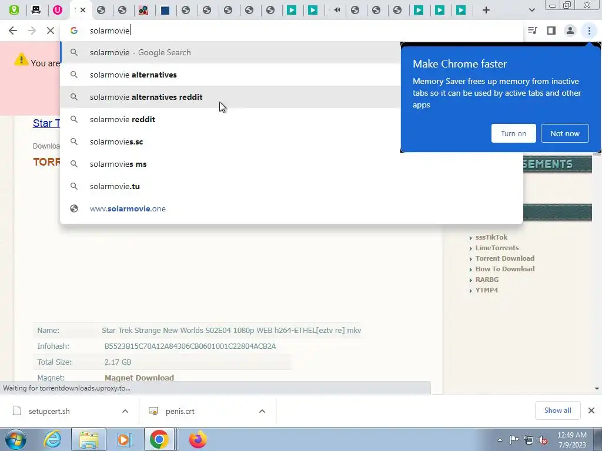The height and width of the screenshot is (451, 602).
Task: Open the How To Download sidebar link
Action: click(x=504, y=269)
